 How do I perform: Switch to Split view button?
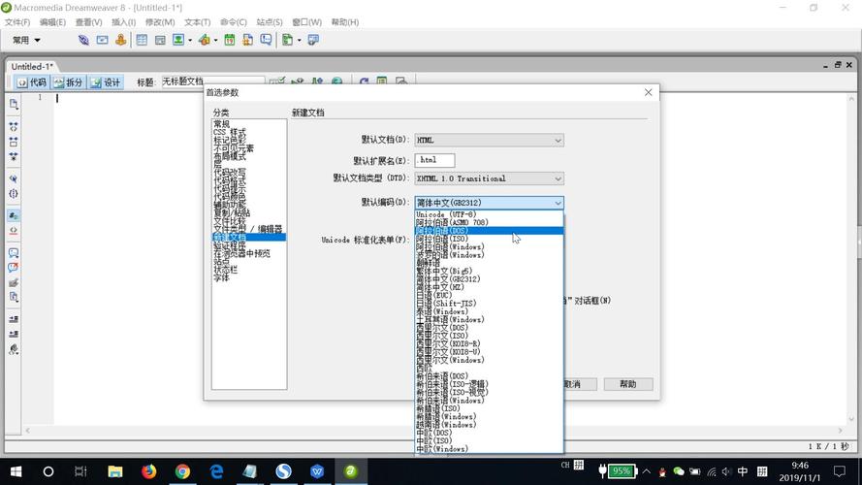coord(68,82)
